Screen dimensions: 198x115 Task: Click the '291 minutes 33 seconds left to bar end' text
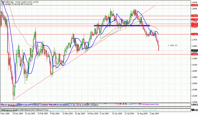(x=16, y=4)
